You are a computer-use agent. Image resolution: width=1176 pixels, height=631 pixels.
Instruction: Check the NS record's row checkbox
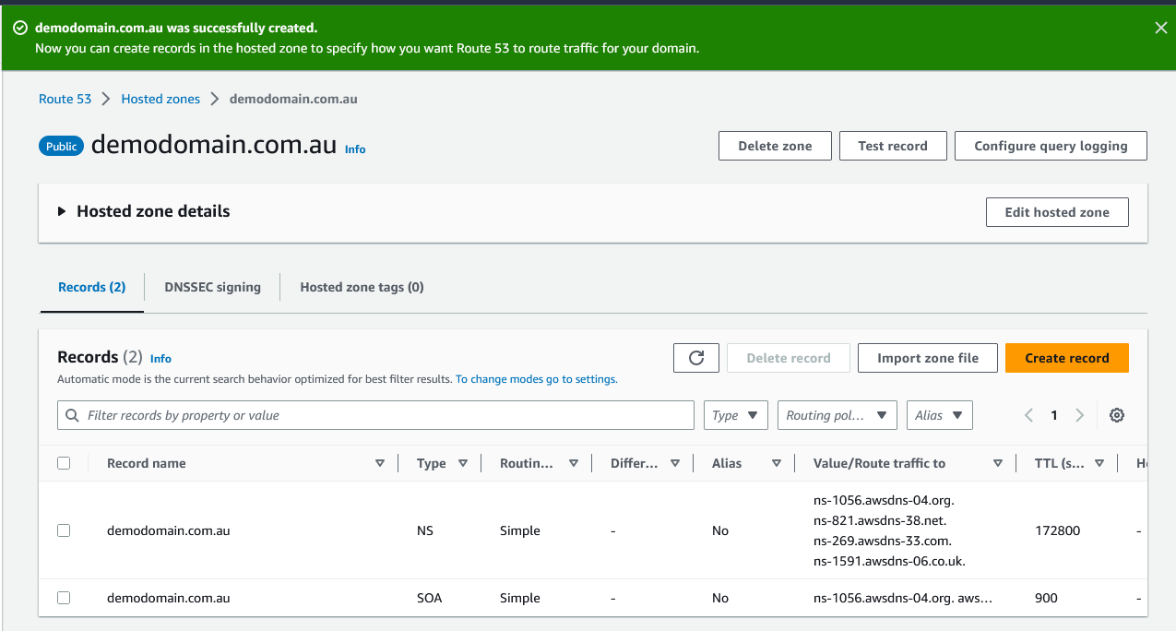point(63,530)
